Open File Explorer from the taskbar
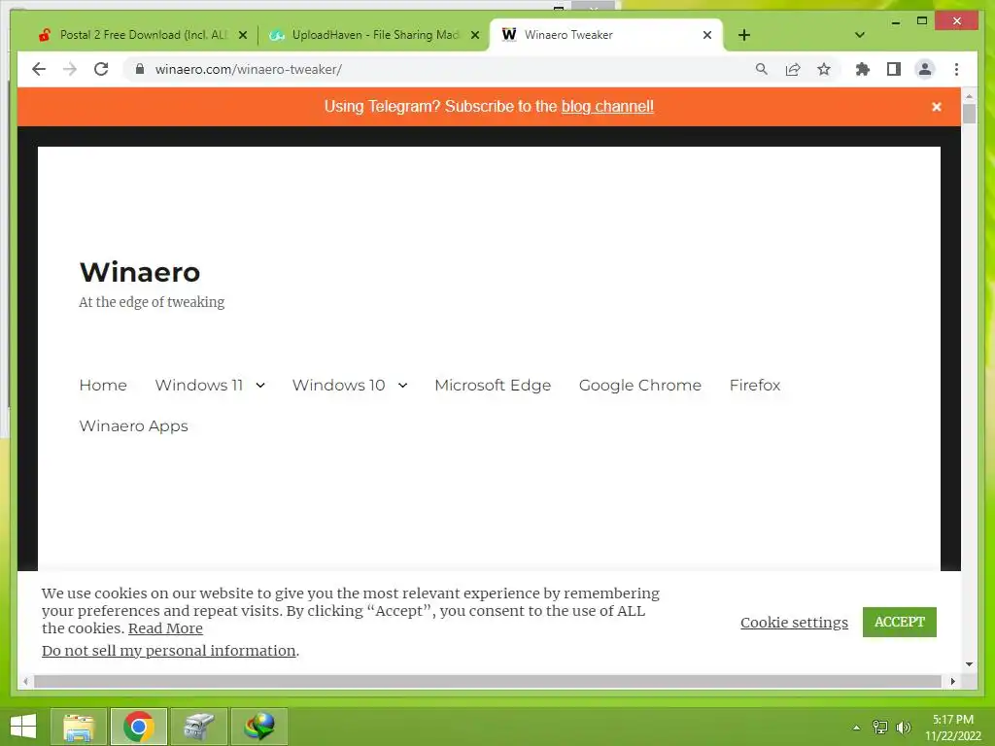Screen dimensions: 995x746 click(x=79, y=727)
